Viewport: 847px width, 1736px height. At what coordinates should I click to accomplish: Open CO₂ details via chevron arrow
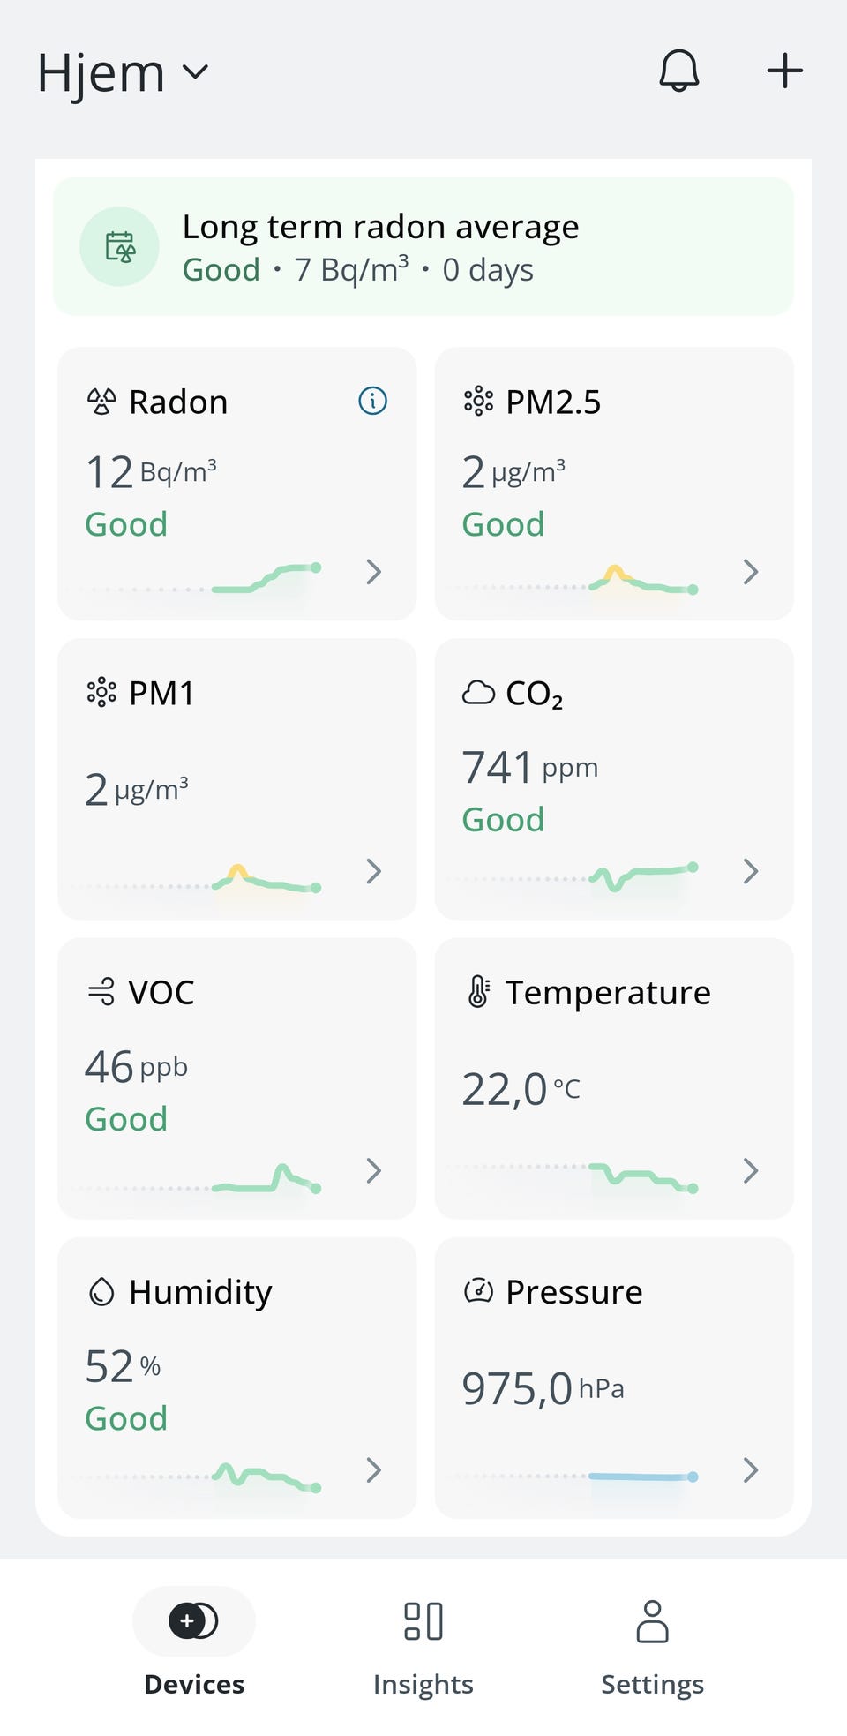(x=751, y=871)
